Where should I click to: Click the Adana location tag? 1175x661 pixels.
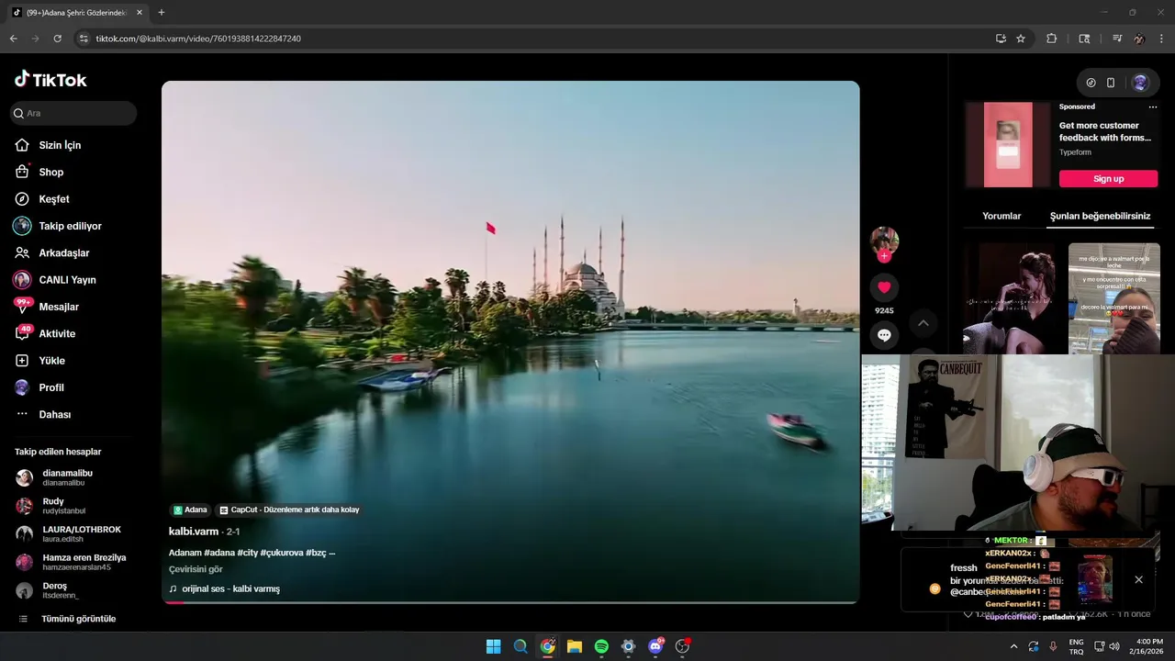coord(190,510)
